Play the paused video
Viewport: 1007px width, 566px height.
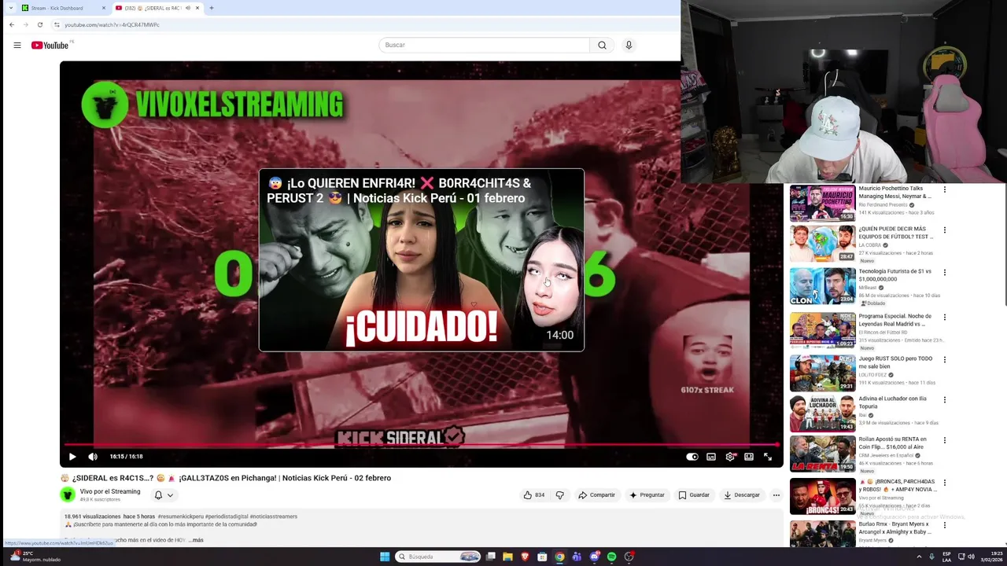tap(72, 457)
